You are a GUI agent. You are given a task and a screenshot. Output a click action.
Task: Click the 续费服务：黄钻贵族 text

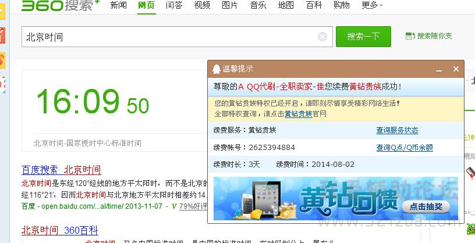pyautogui.click(x=244, y=130)
